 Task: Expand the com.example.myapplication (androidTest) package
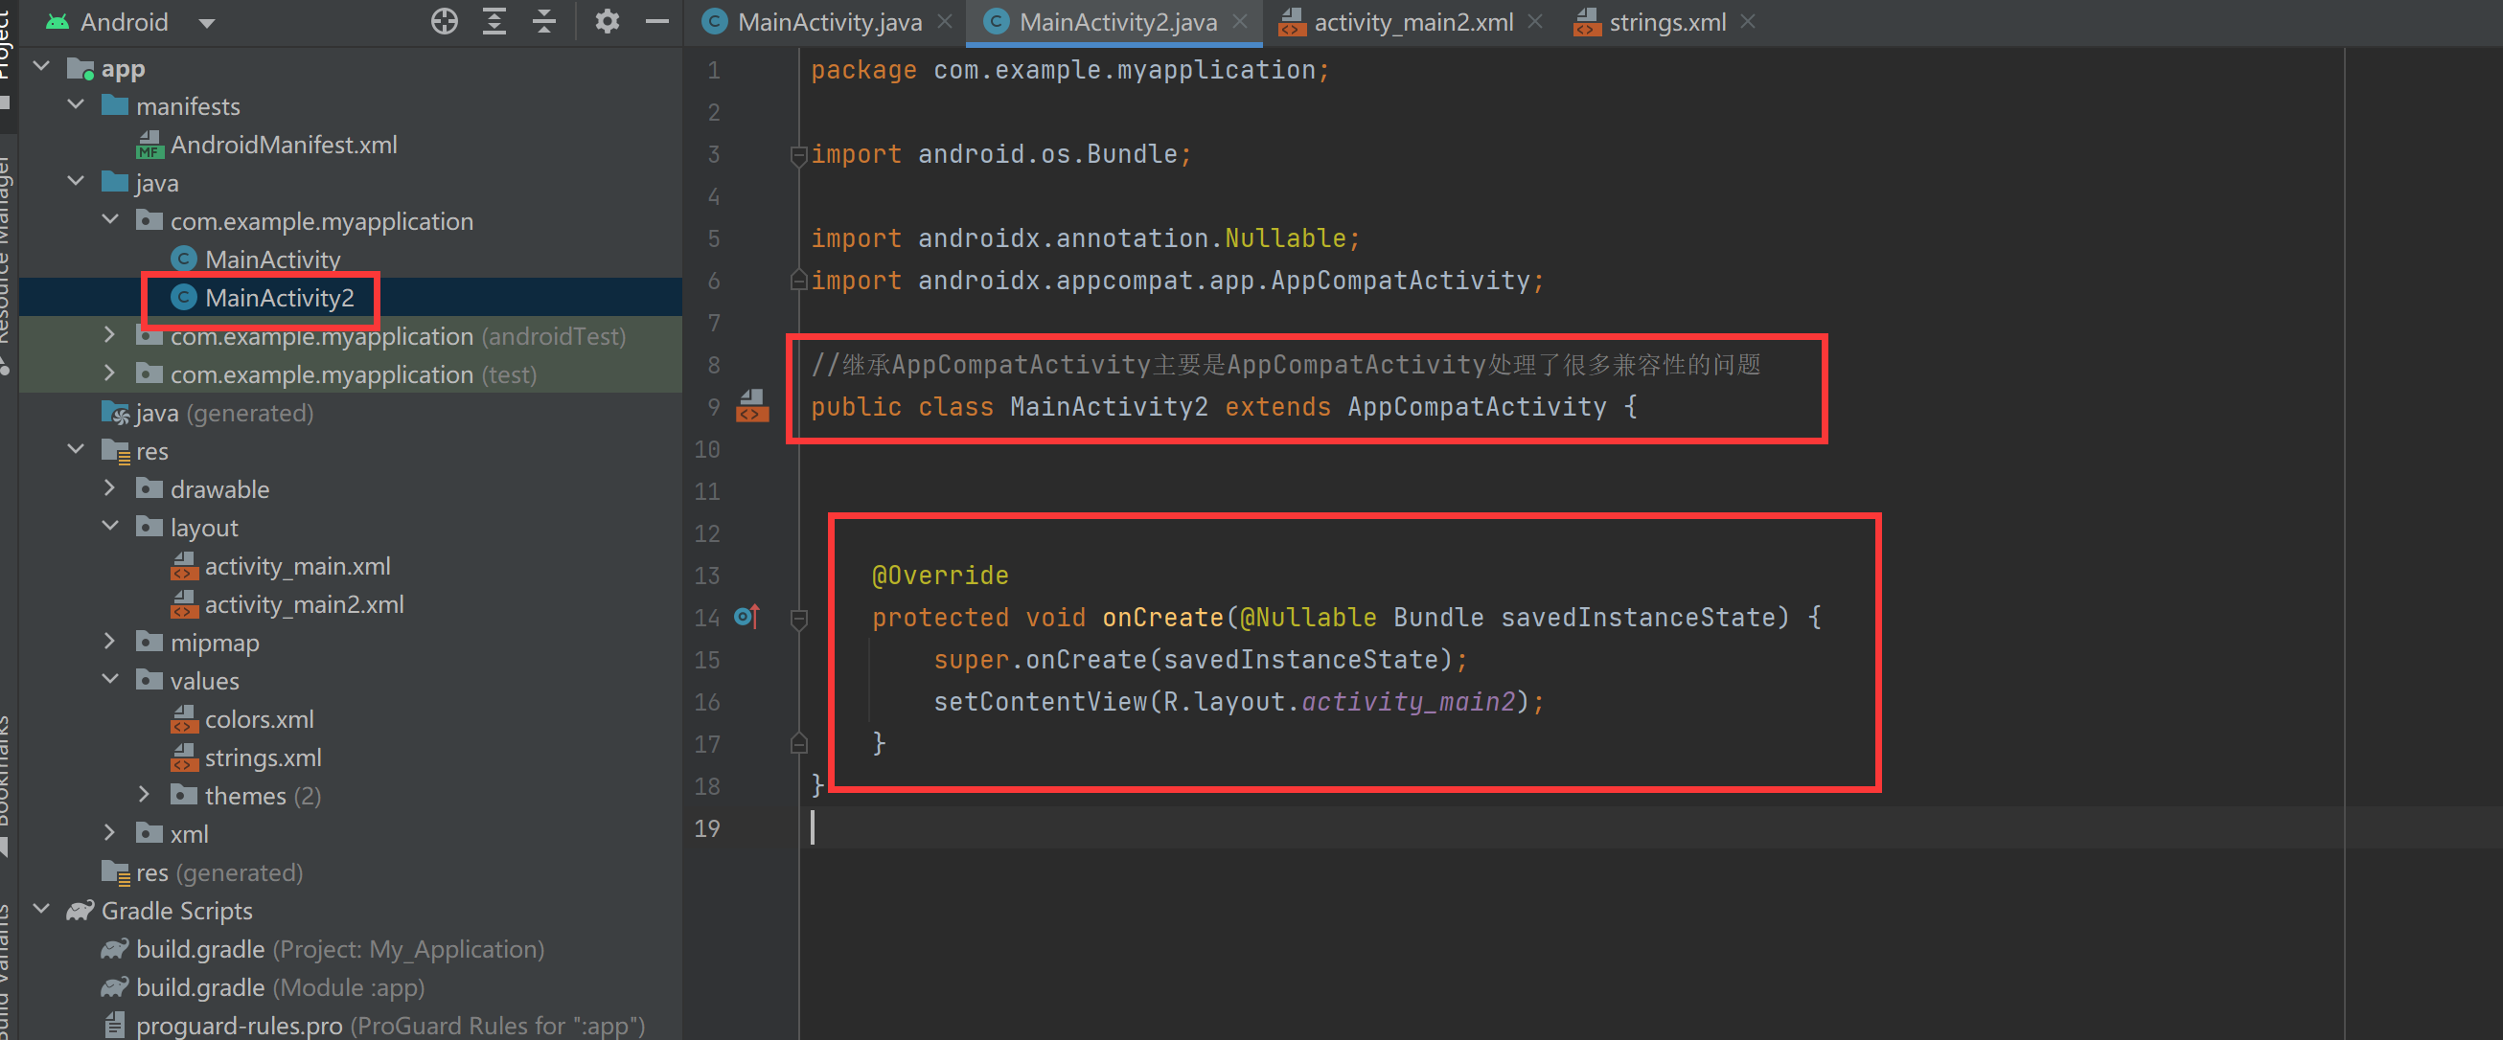pos(110,335)
